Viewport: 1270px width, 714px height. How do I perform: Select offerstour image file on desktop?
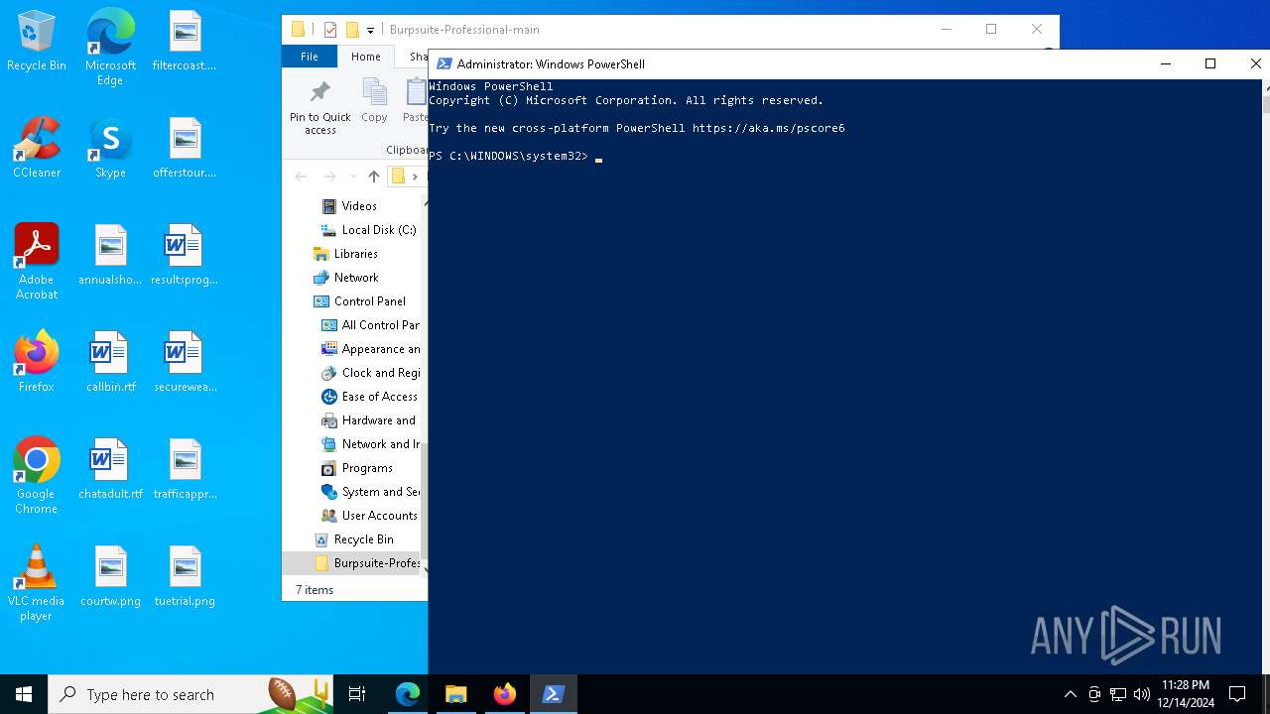[185, 149]
